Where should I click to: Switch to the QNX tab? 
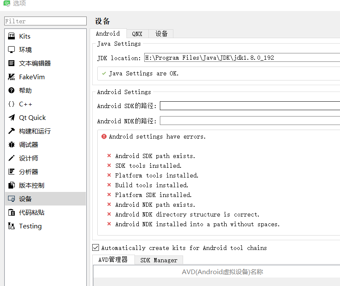point(137,34)
